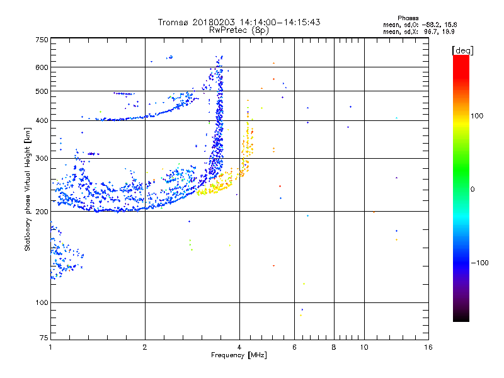Click the y-axis label '200'
Screen dimensions: 504x378
click(x=42, y=212)
